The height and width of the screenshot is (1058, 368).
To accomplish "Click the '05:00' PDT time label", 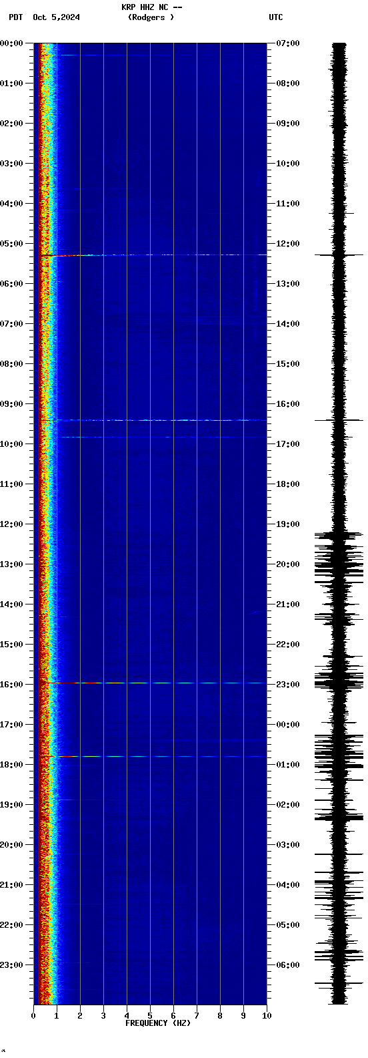I will [x=11, y=244].
